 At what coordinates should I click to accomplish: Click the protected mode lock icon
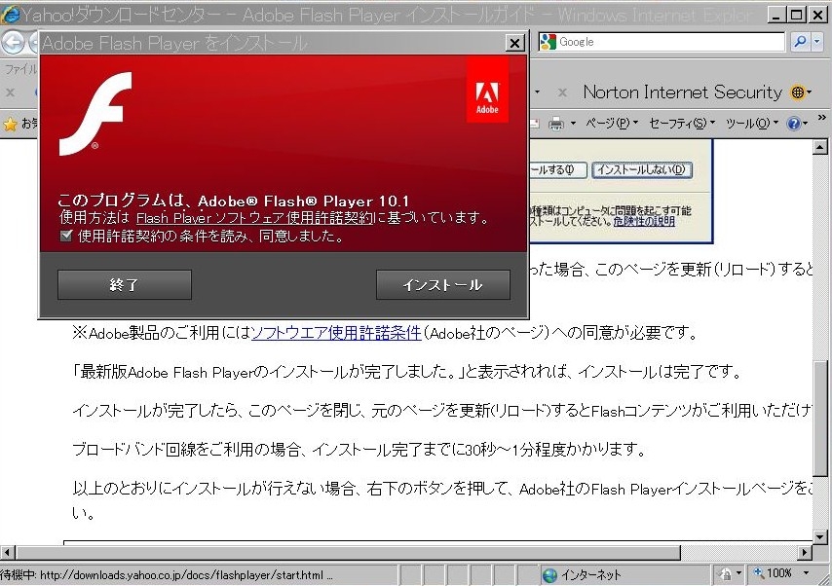[x=725, y=574]
